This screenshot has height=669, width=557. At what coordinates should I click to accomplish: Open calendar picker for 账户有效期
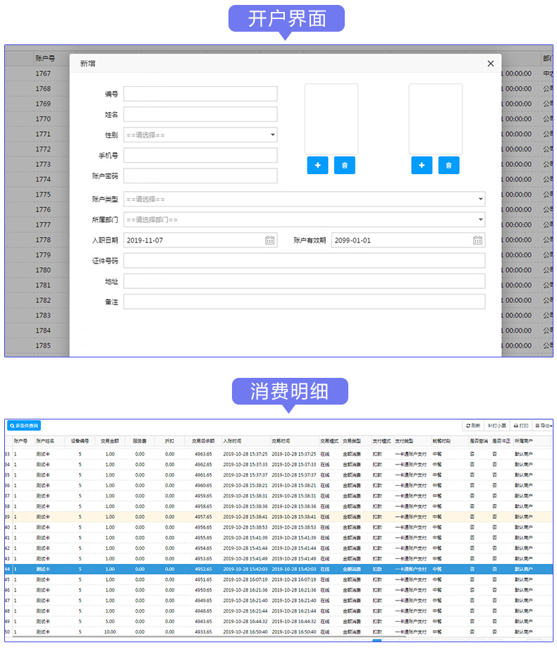(x=477, y=240)
